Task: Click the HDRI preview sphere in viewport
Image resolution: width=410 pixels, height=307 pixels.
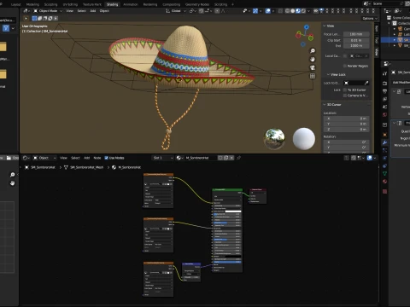Action: (275, 139)
